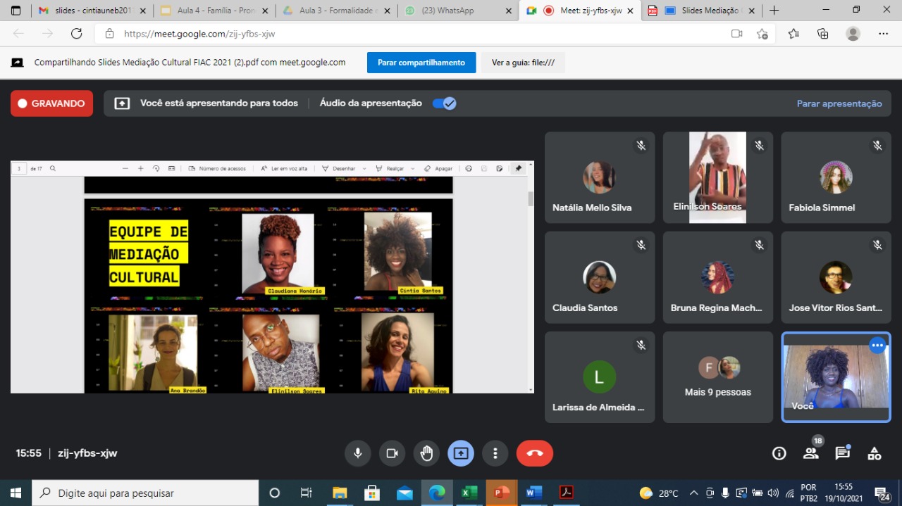Mute the microphone in the call
Image resolution: width=902 pixels, height=506 pixels.
coord(358,453)
